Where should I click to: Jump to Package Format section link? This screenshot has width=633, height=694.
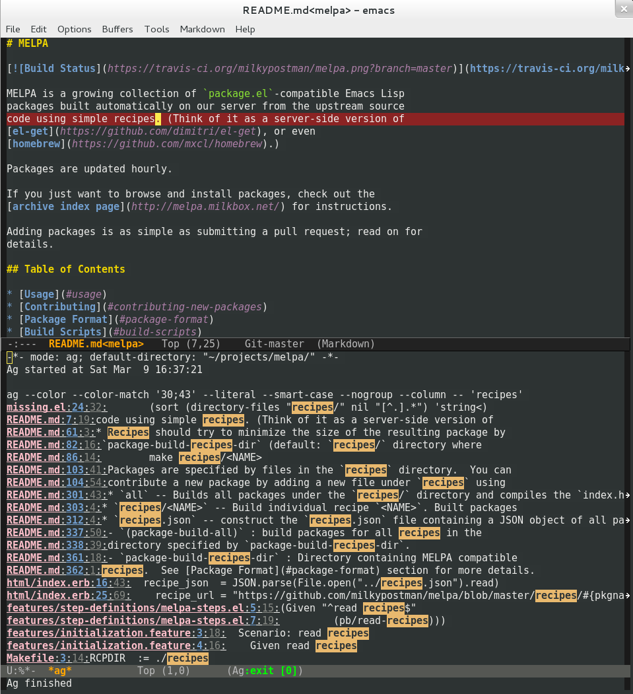66,319
